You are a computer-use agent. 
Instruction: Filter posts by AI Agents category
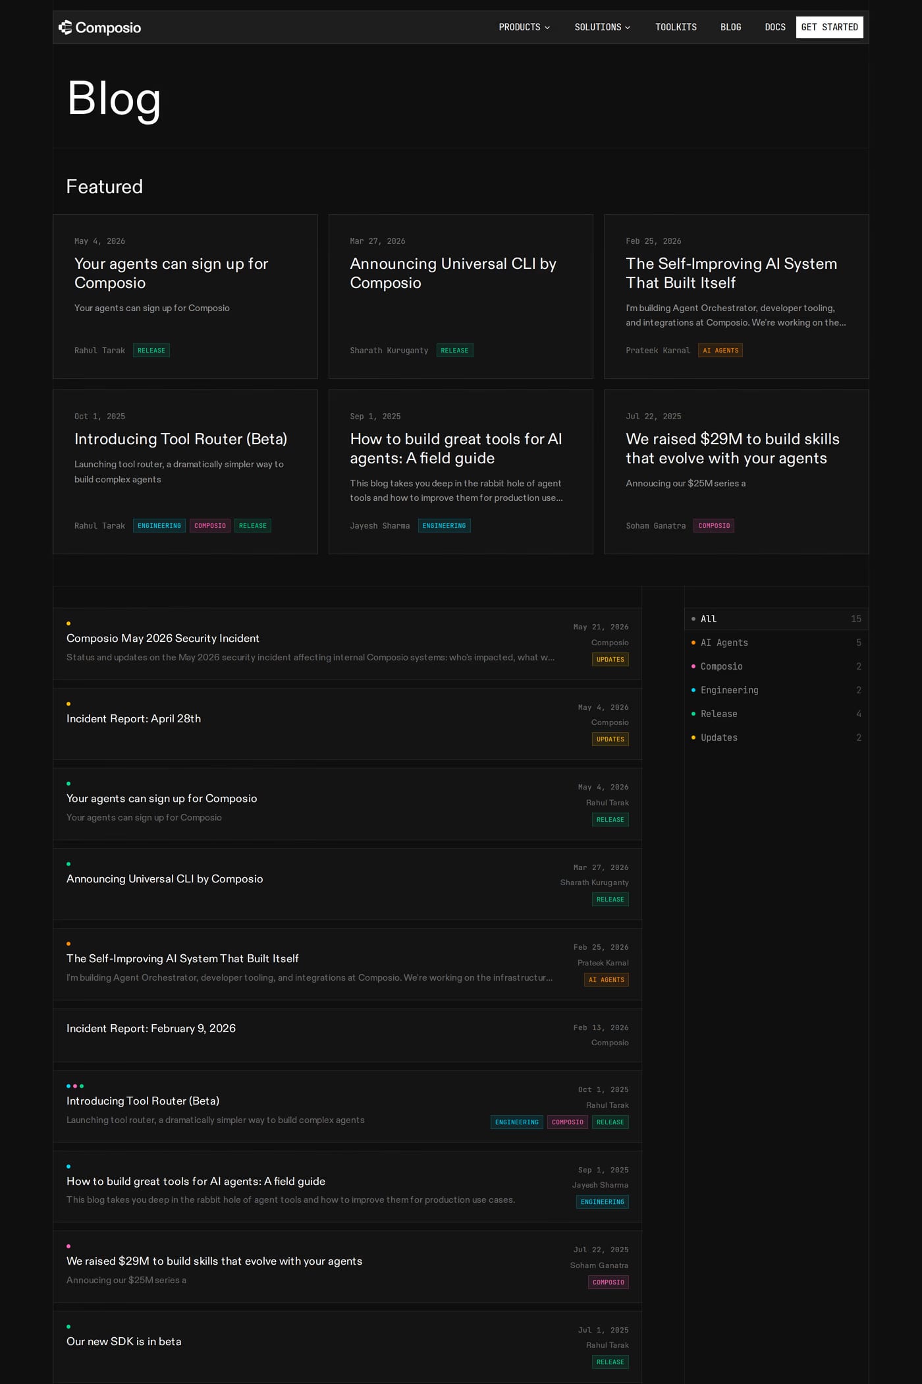tap(776, 643)
